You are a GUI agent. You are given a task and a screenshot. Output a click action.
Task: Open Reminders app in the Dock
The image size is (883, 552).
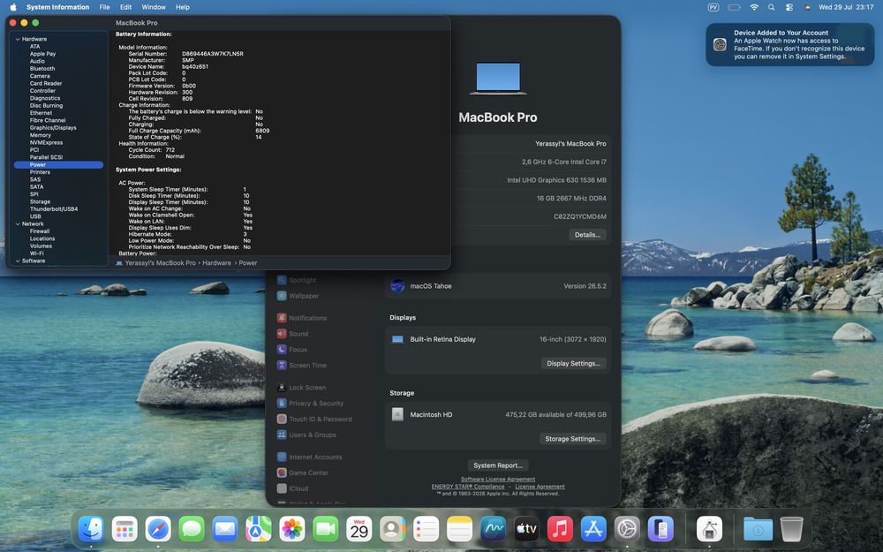tap(426, 529)
